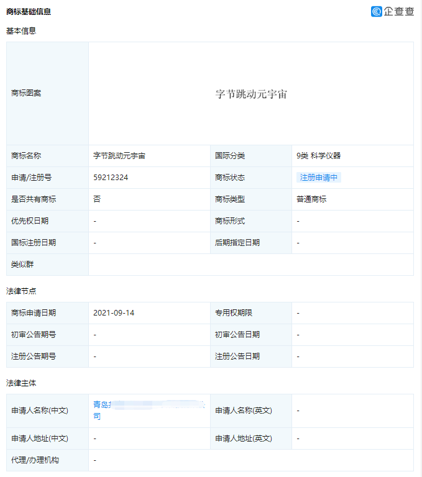The width and height of the screenshot is (422, 477).
Task: Select the 法律主体 section title
Action: tap(21, 383)
